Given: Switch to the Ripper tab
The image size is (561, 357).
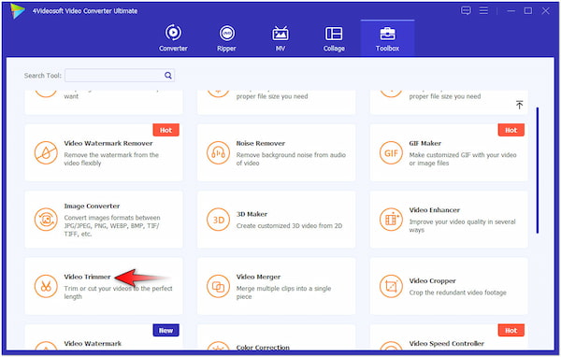Looking at the screenshot, I should coord(226,38).
